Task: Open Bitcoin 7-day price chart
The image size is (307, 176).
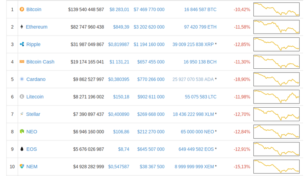Action: click(276, 9)
